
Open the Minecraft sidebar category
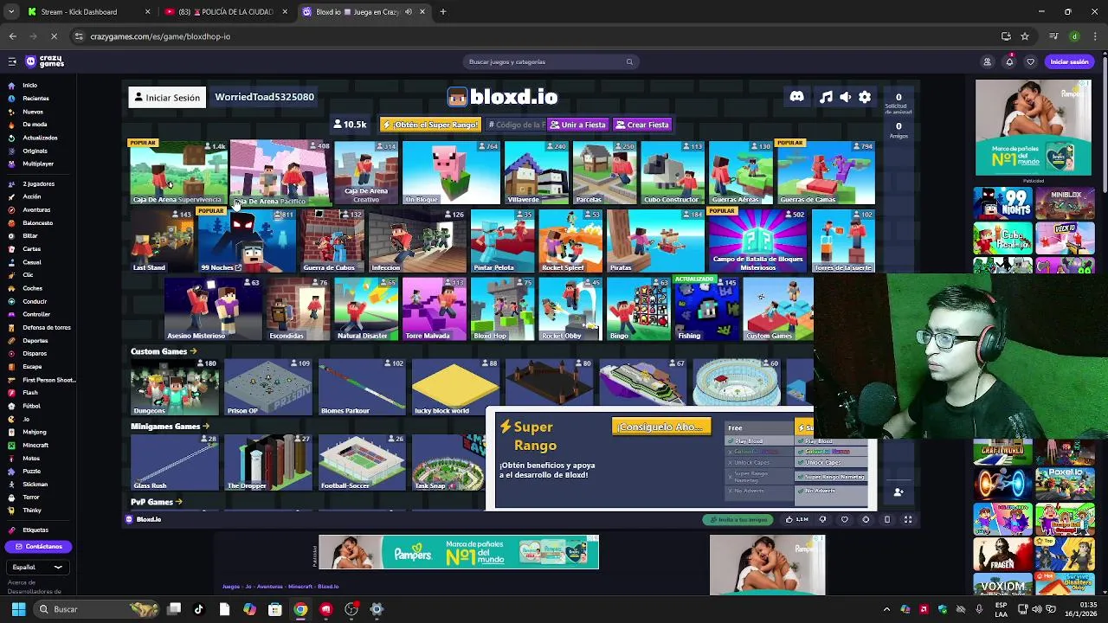[35, 445]
